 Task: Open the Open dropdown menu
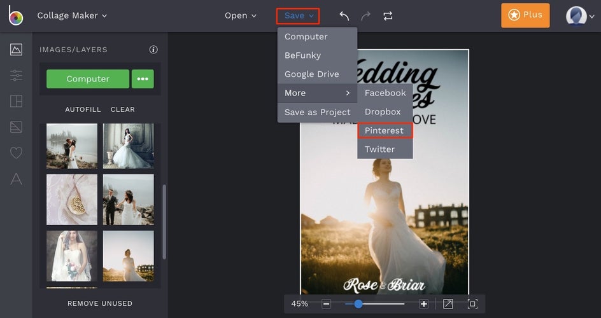tap(240, 16)
